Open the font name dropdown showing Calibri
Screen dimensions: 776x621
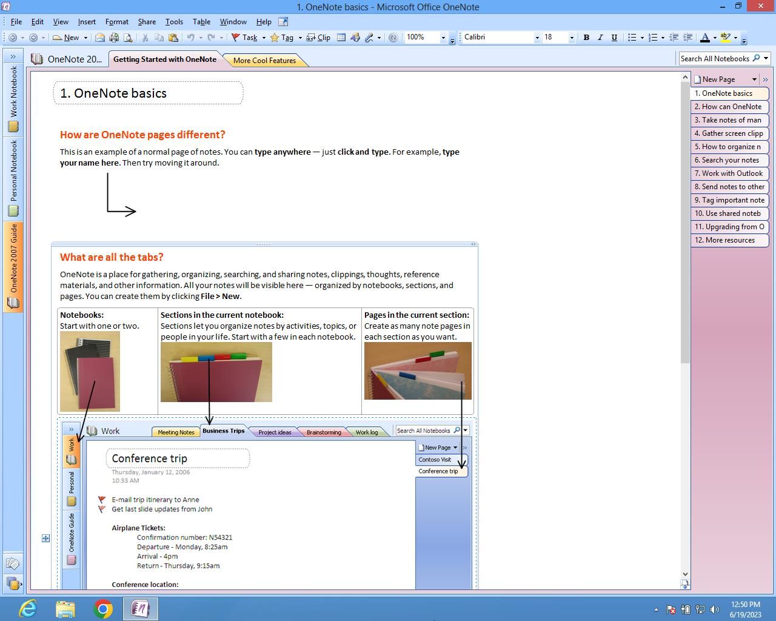tap(537, 38)
